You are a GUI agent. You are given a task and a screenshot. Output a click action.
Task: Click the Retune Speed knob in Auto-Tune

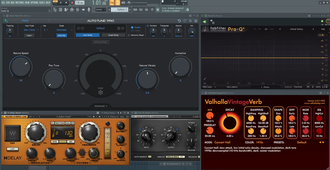coord(21,67)
